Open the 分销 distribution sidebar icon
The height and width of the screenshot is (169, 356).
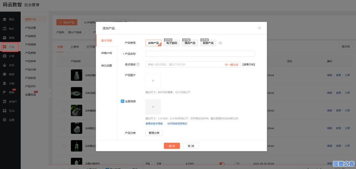click(x=4, y=83)
